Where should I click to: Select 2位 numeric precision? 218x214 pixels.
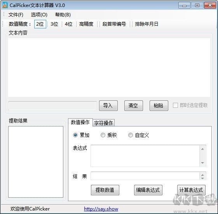[40, 24]
